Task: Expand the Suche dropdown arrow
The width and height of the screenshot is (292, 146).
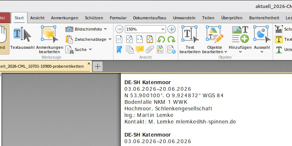Action: [90, 50]
